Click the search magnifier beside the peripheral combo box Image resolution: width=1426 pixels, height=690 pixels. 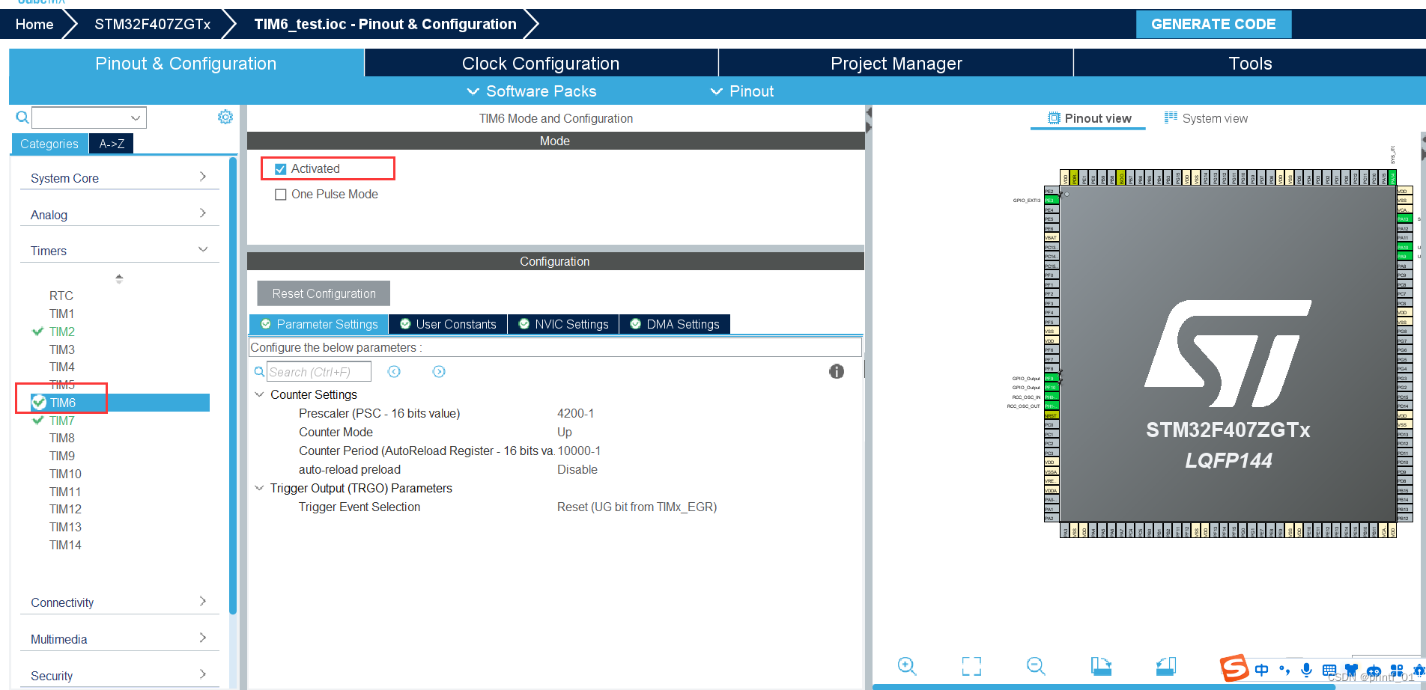pyautogui.click(x=22, y=117)
